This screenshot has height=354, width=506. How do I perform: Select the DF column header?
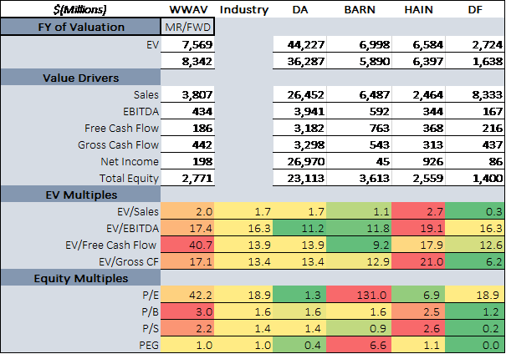[x=475, y=9]
